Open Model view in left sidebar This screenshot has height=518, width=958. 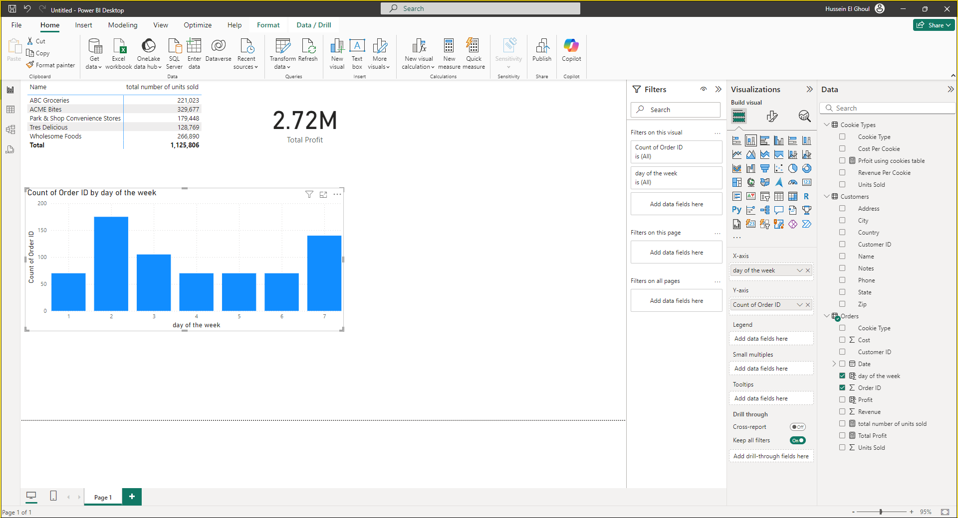10,129
